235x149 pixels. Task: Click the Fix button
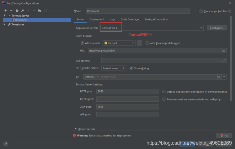pyautogui.click(x=224, y=136)
